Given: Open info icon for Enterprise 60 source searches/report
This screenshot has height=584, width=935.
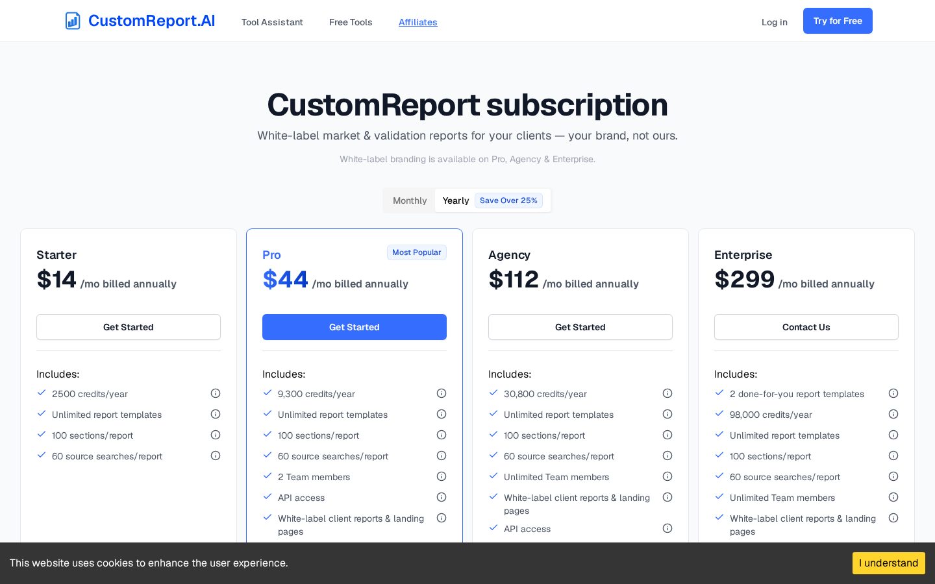Looking at the screenshot, I should click(893, 476).
